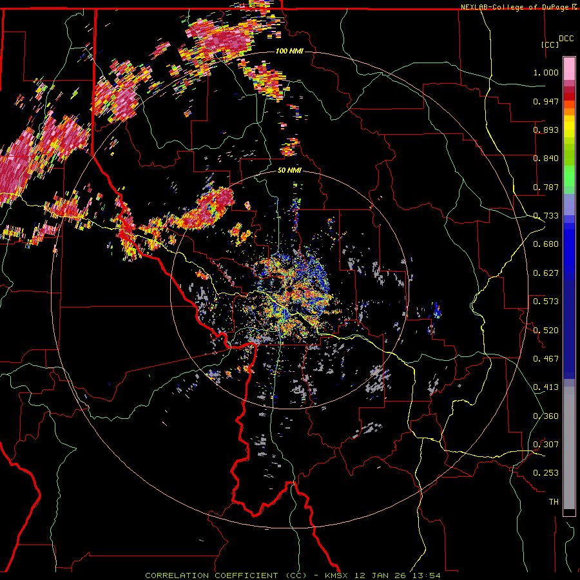Viewport: 580px width, 580px height.
Task: Click the 0.360 scale value
Action: click(546, 416)
